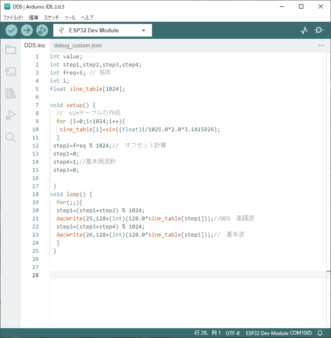Click the USB icon in board selector
This screenshot has height=338, width=331.
pos(61,30)
